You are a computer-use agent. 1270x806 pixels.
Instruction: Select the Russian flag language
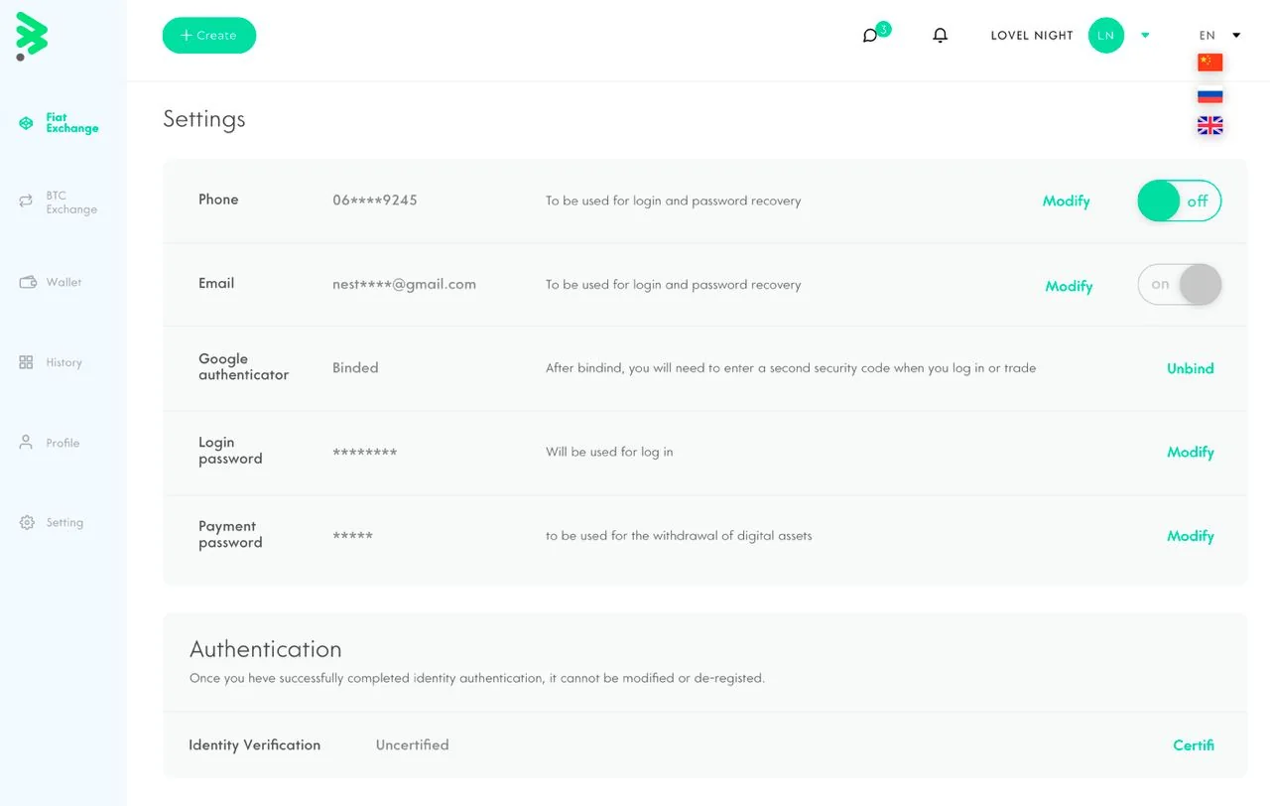(1210, 95)
